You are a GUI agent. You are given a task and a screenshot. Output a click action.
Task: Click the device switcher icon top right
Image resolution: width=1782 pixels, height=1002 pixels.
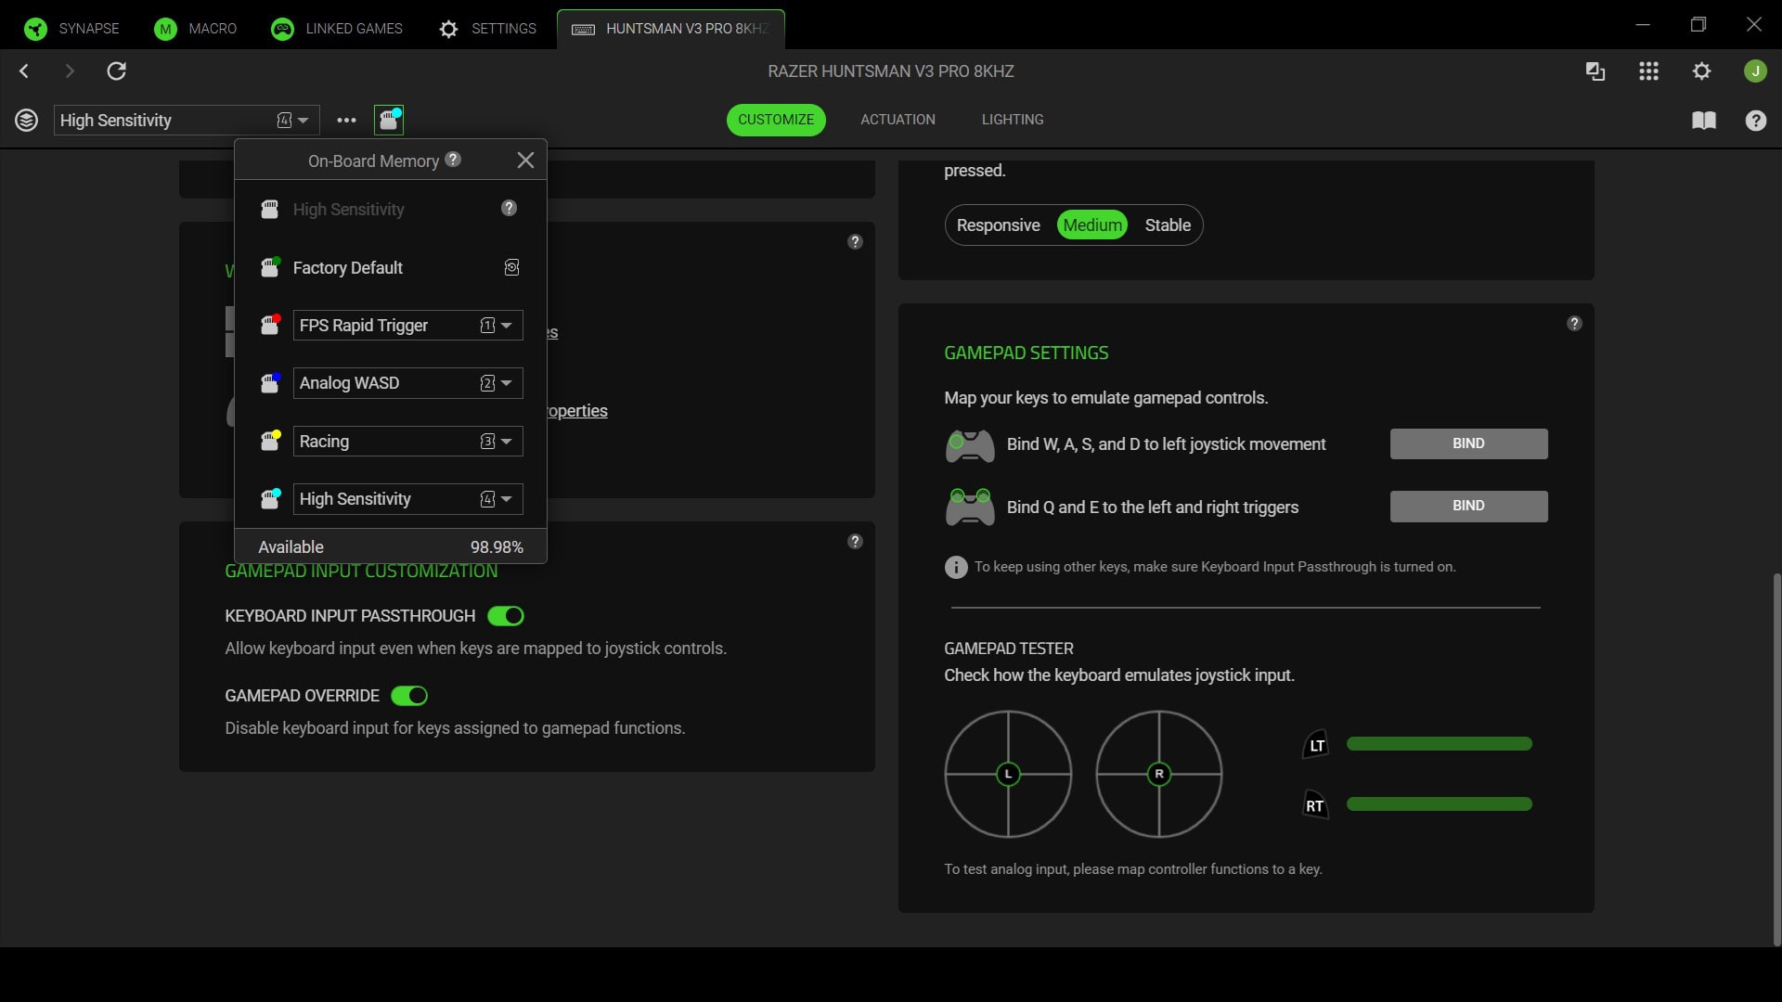1595,71
